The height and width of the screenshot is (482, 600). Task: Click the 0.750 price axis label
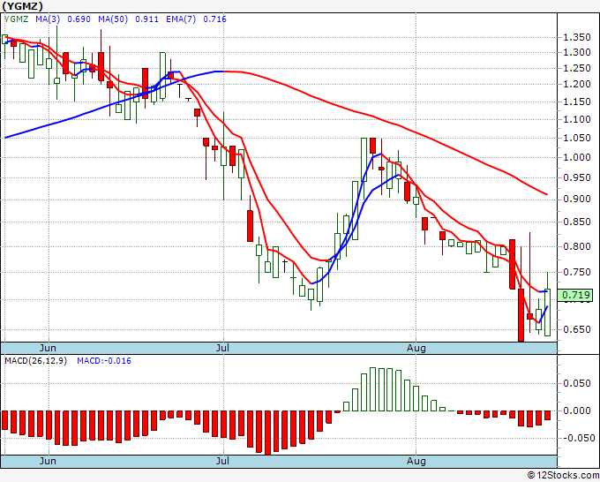577,272
